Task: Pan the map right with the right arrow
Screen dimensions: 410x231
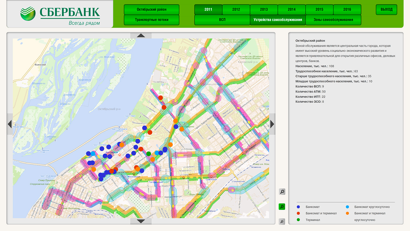Action: tap(272, 124)
